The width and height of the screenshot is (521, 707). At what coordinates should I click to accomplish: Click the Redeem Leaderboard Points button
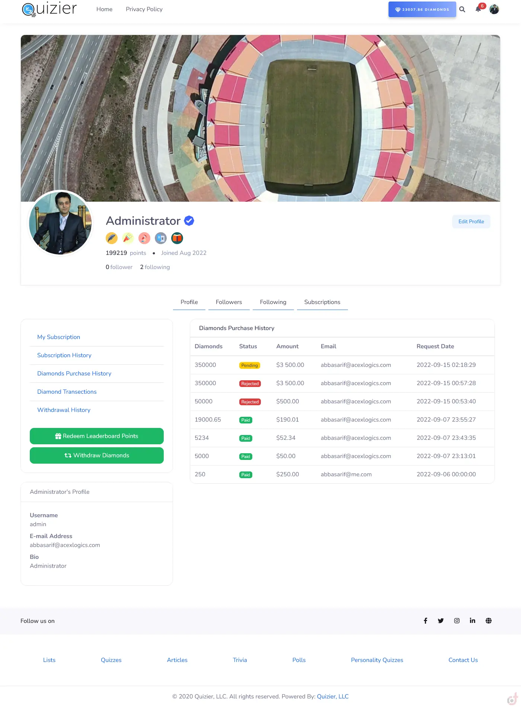point(97,436)
